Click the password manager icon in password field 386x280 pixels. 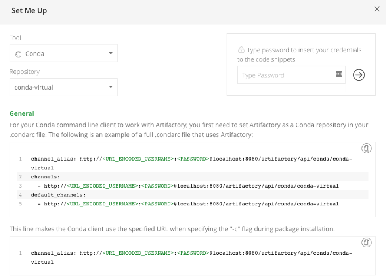[339, 74]
